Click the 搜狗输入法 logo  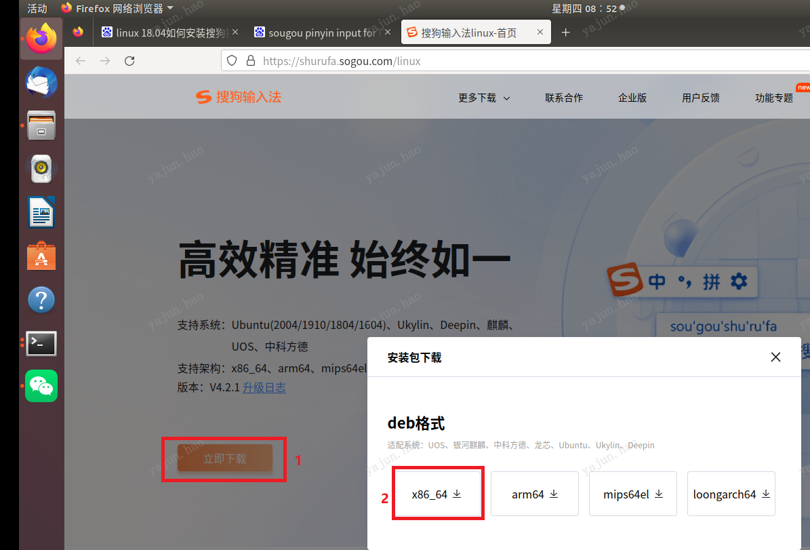238,97
